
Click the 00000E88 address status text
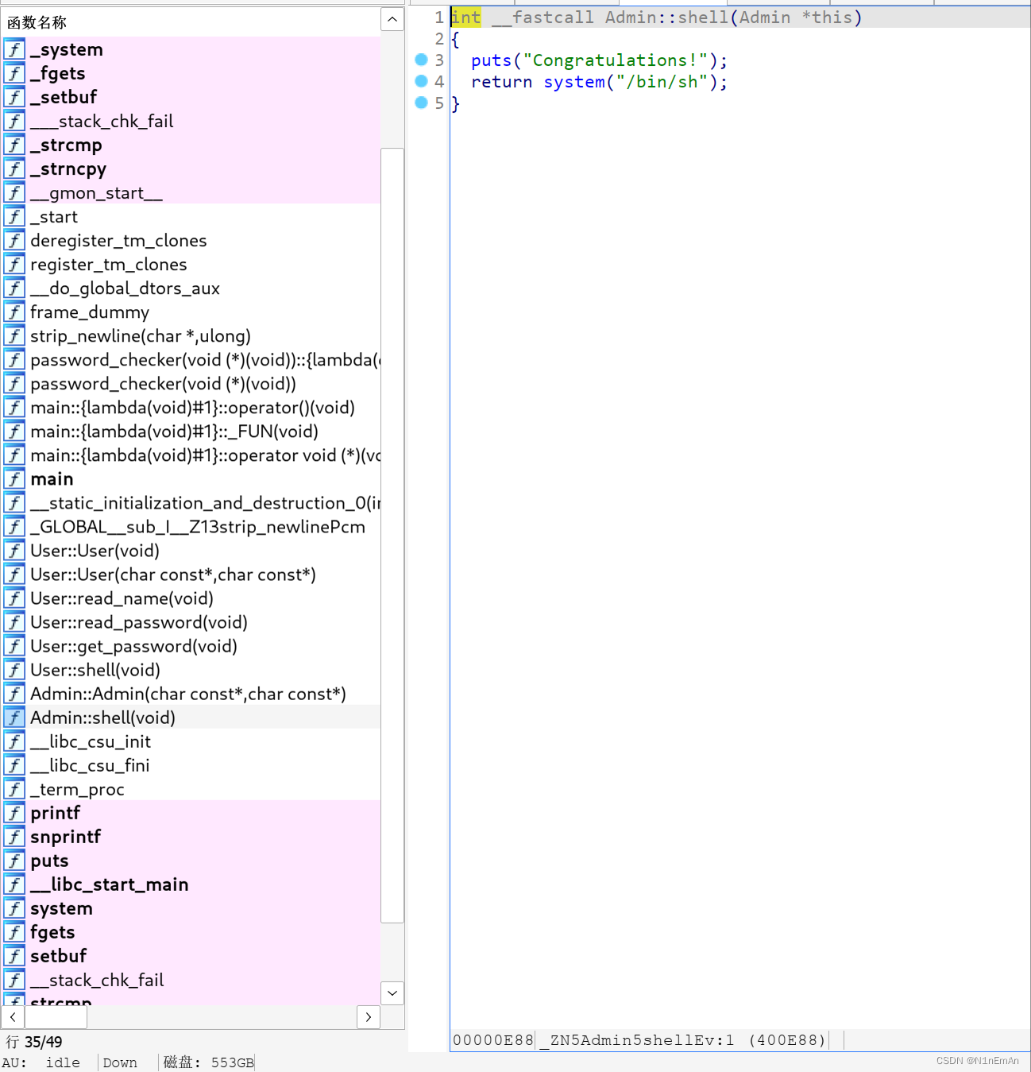point(492,1039)
